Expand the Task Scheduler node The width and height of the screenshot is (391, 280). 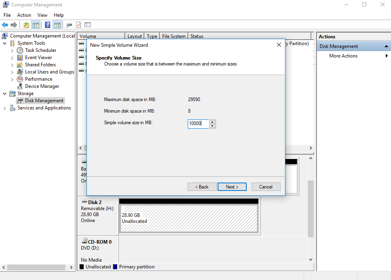coord(12,50)
